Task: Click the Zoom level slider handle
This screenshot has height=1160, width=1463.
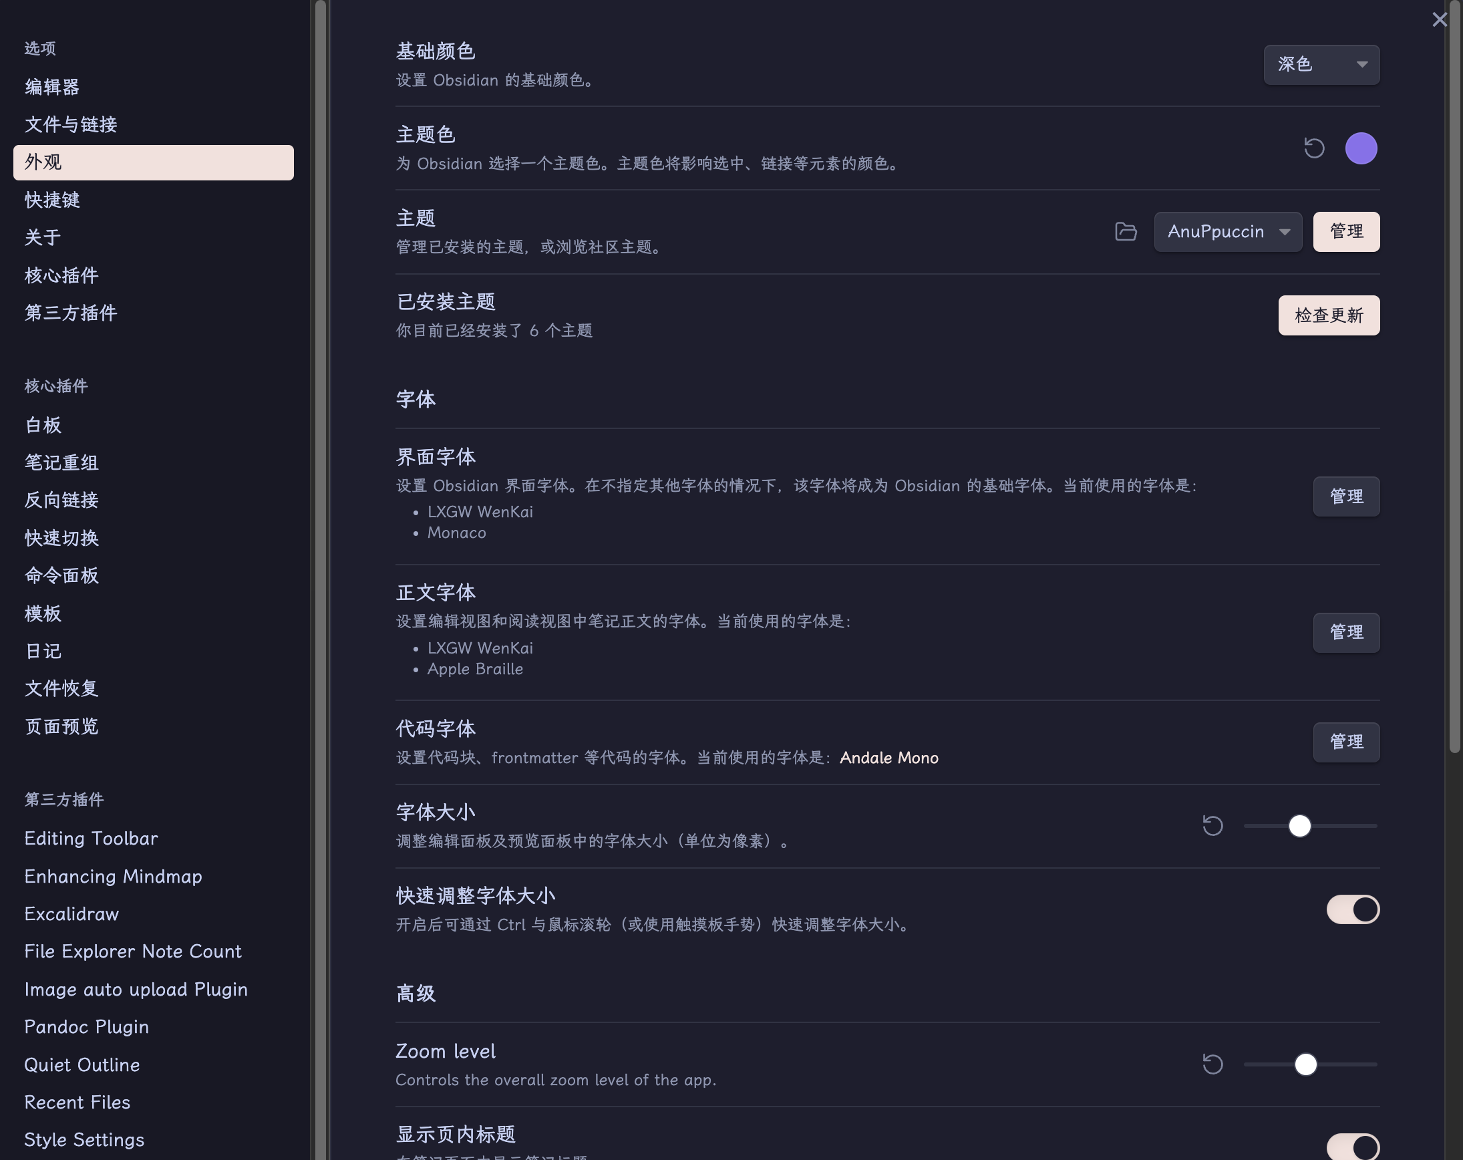Action: click(1305, 1064)
